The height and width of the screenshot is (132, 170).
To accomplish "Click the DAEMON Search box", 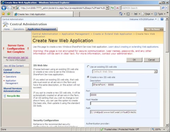I will pyautogui.click(x=140, y=8).
